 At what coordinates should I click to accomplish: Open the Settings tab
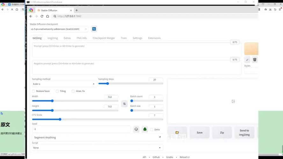pos(137,38)
